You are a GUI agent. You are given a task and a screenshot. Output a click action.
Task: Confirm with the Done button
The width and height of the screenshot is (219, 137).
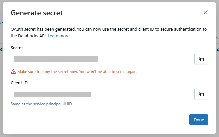[x=199, y=120]
